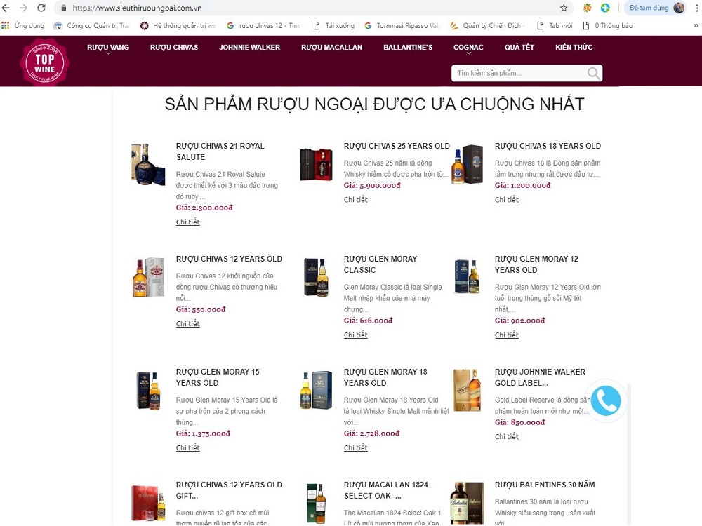The width and height of the screenshot is (702, 526).
Task: Open the ruou chivas 12 bookmark
Action: [x=263, y=25]
